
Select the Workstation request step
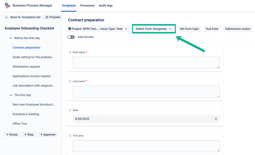click(26, 67)
